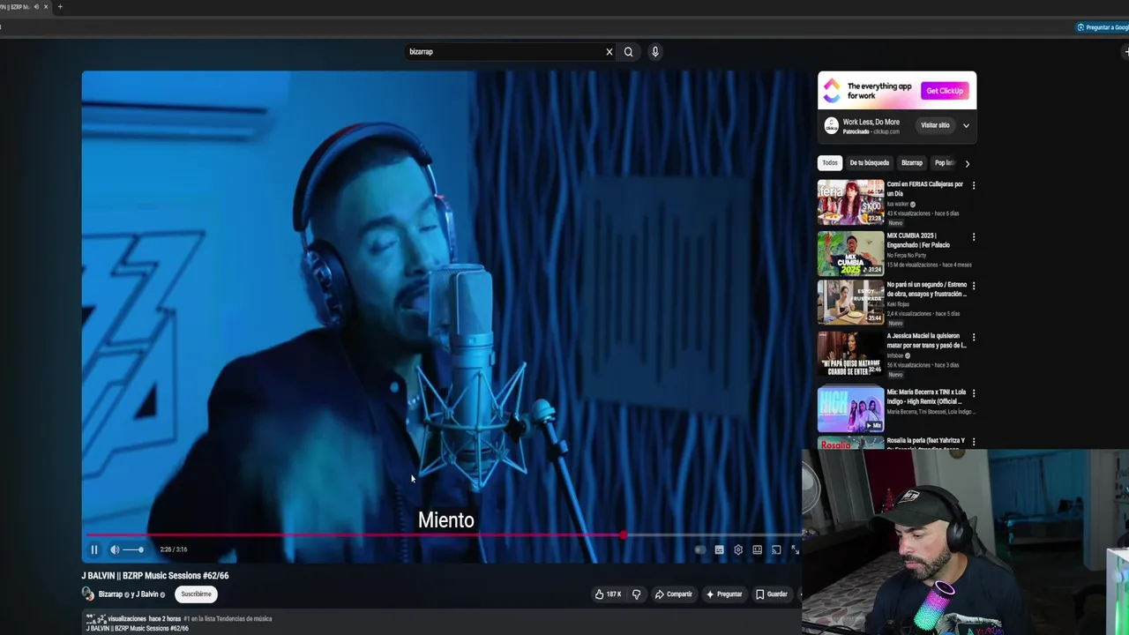Open No paré ni un segundo thumbnail
This screenshot has width=1129, height=635.
point(850,303)
